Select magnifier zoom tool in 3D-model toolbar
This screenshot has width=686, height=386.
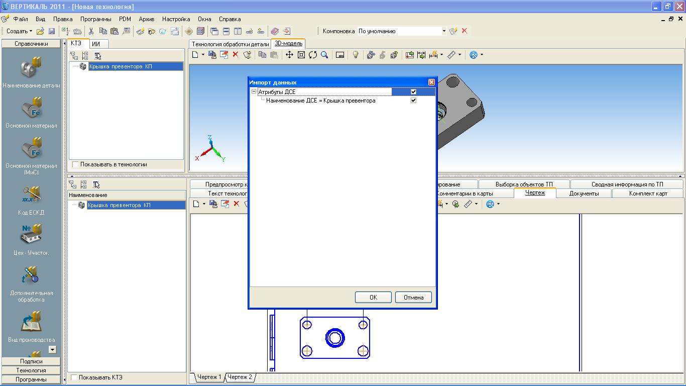point(324,55)
